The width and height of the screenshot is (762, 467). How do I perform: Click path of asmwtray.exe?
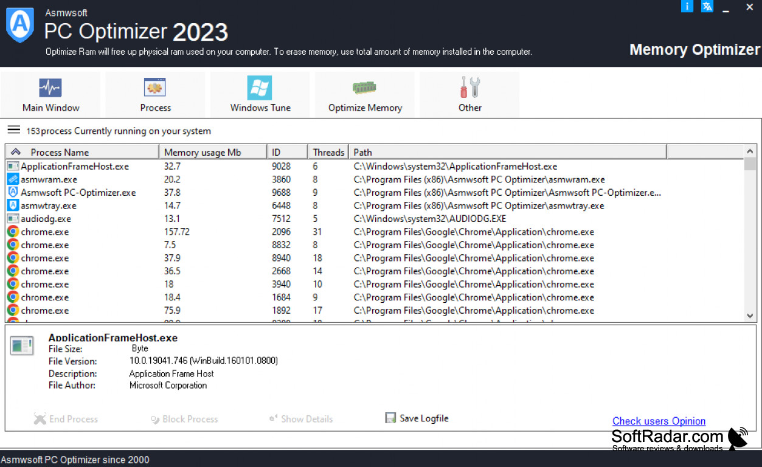(479, 206)
